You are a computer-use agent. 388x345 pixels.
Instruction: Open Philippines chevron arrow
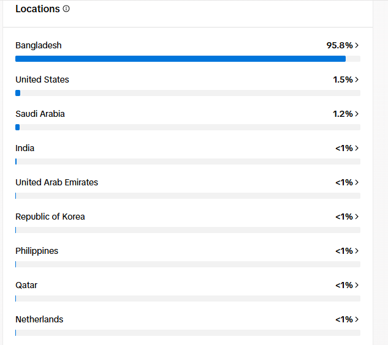357,251
